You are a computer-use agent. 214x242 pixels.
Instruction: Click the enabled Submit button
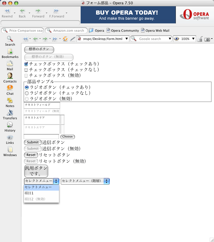(33, 142)
